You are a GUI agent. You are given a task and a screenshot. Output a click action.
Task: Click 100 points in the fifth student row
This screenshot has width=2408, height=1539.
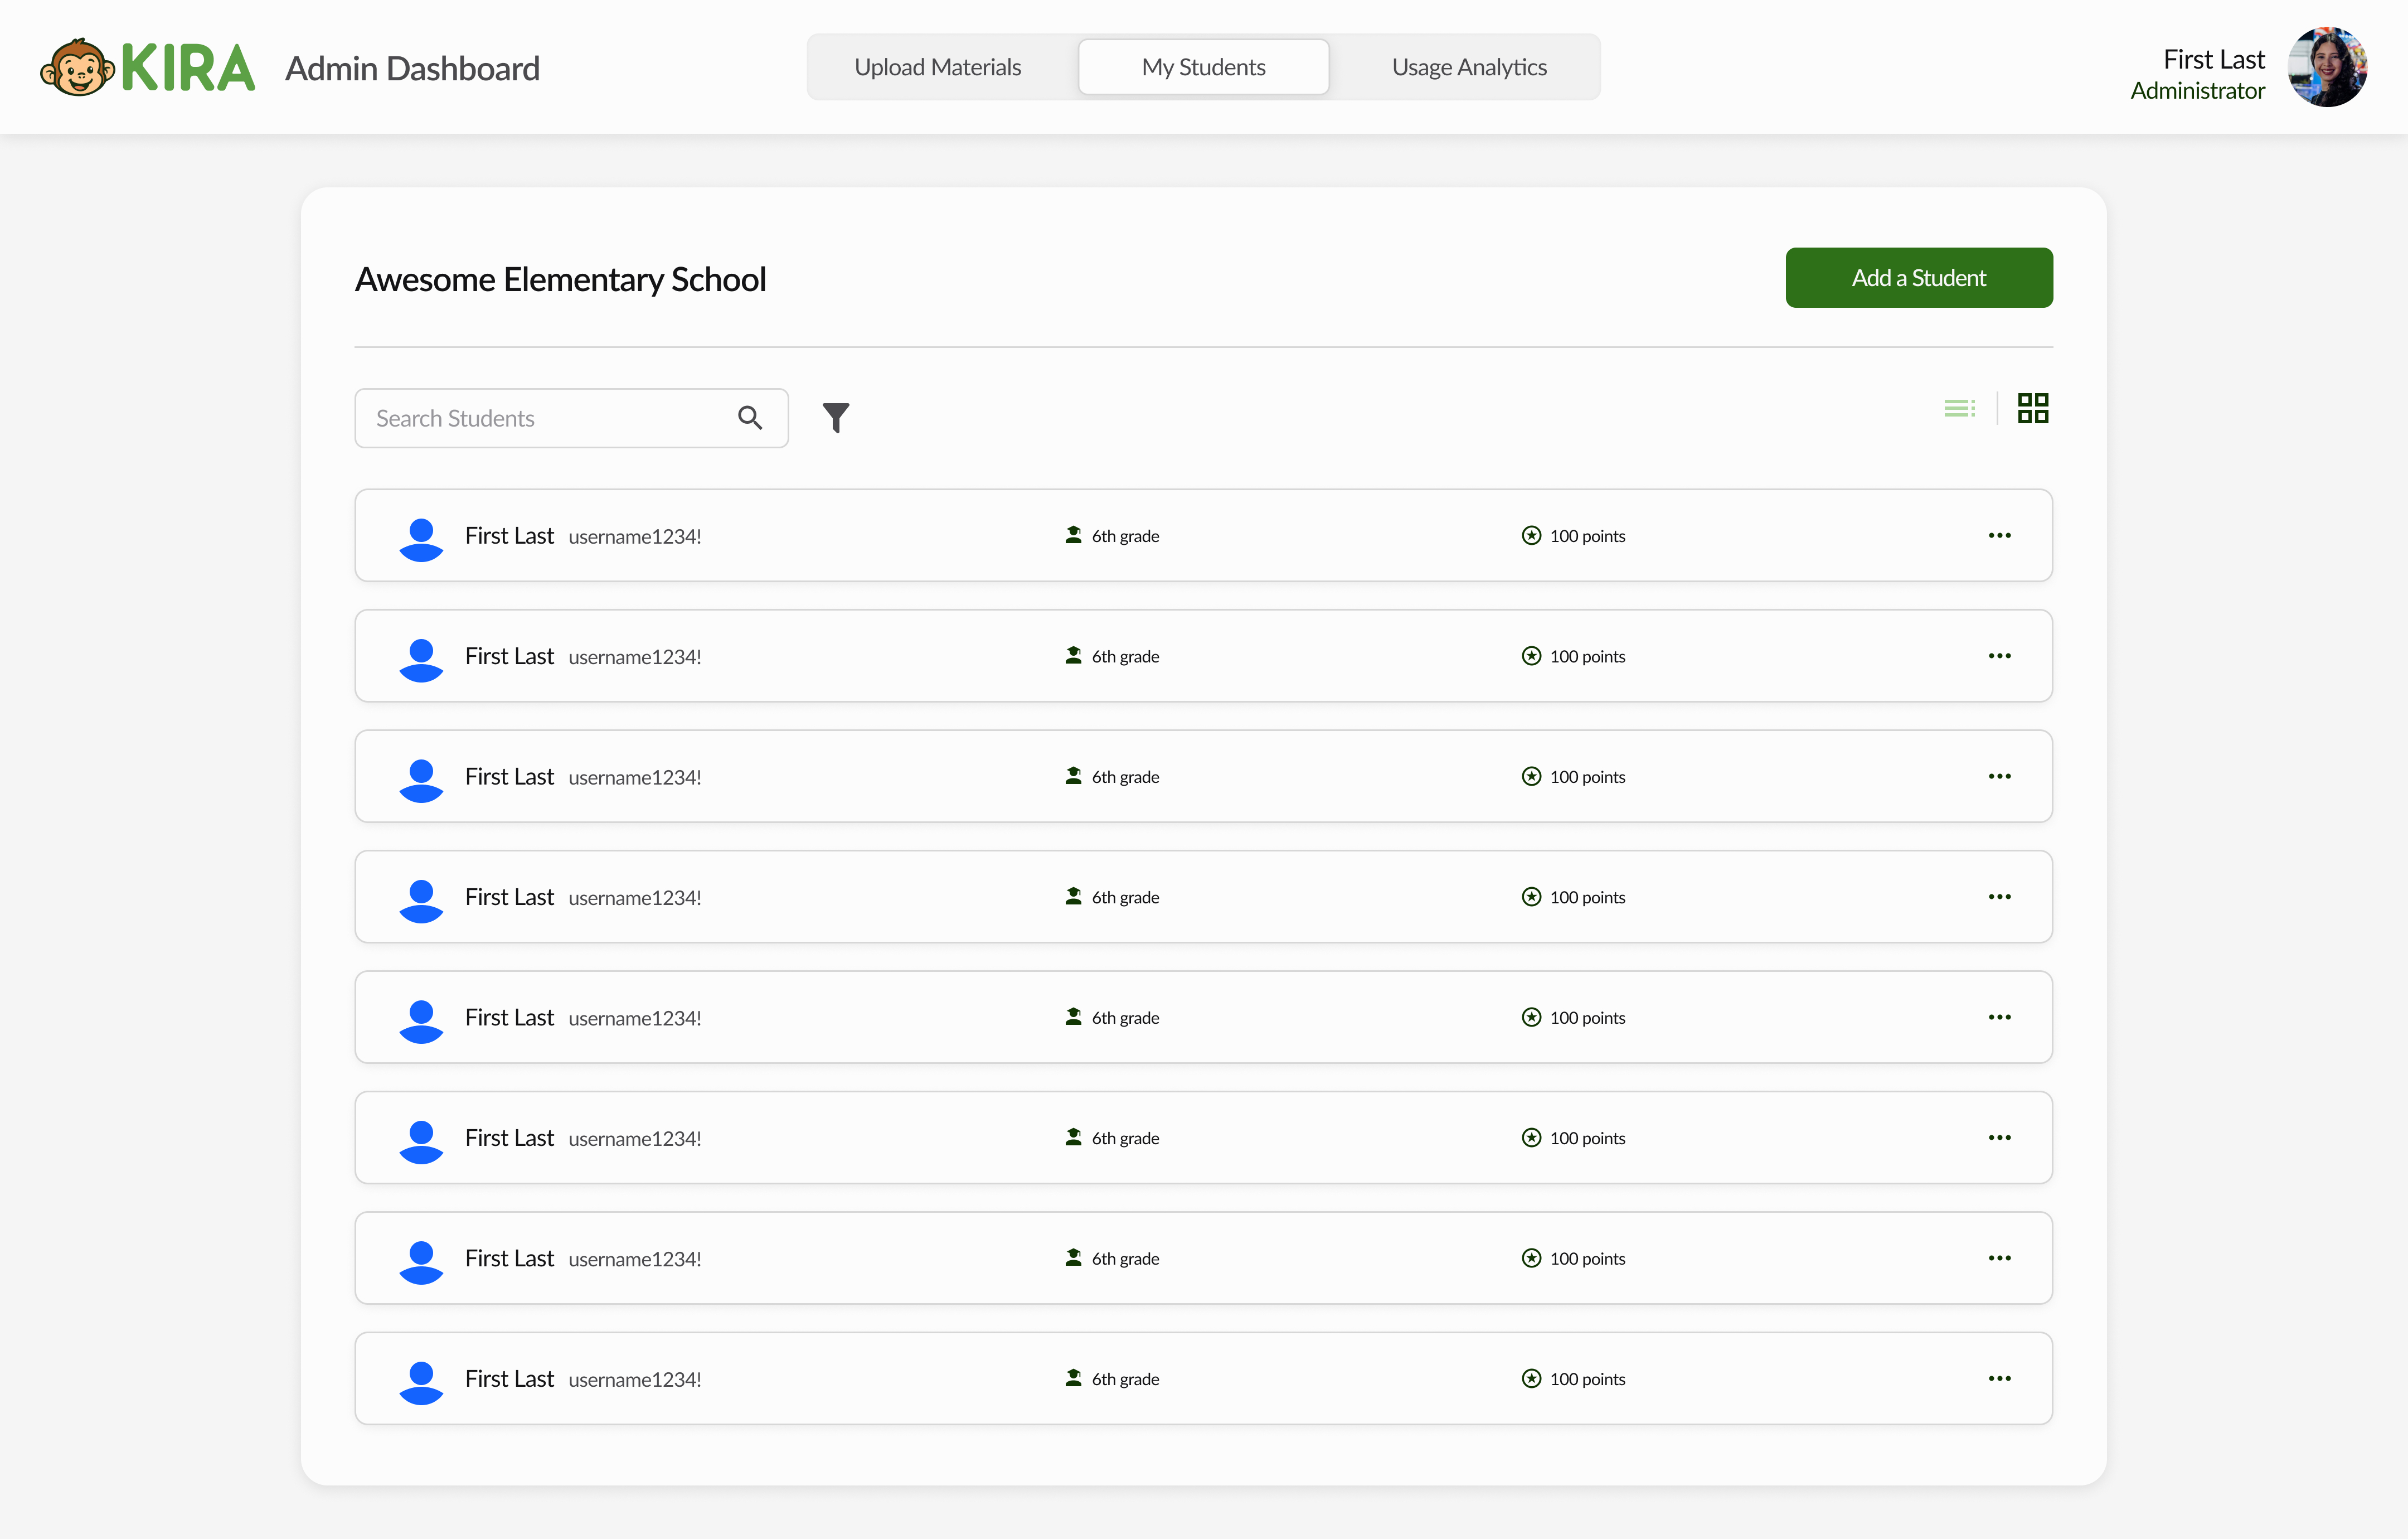1587,1018
